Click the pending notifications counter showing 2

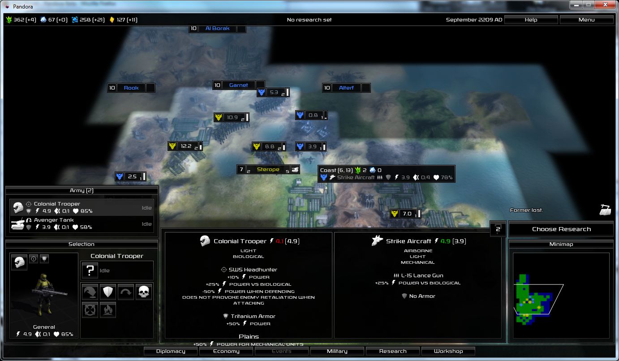(x=498, y=229)
